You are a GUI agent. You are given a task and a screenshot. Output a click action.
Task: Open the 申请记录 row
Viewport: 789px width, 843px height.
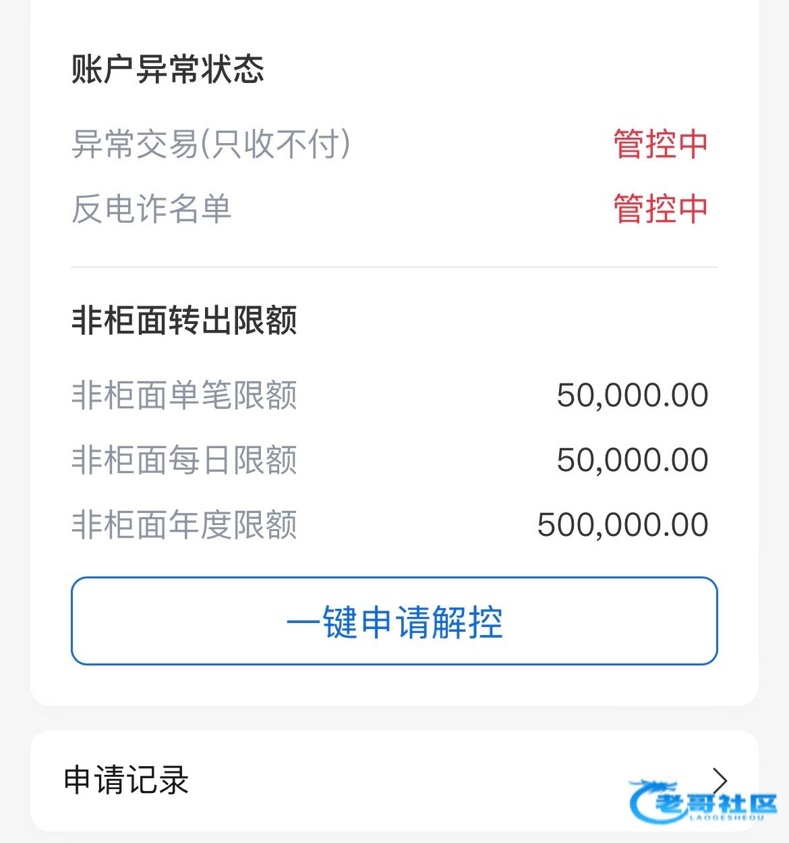point(394,780)
